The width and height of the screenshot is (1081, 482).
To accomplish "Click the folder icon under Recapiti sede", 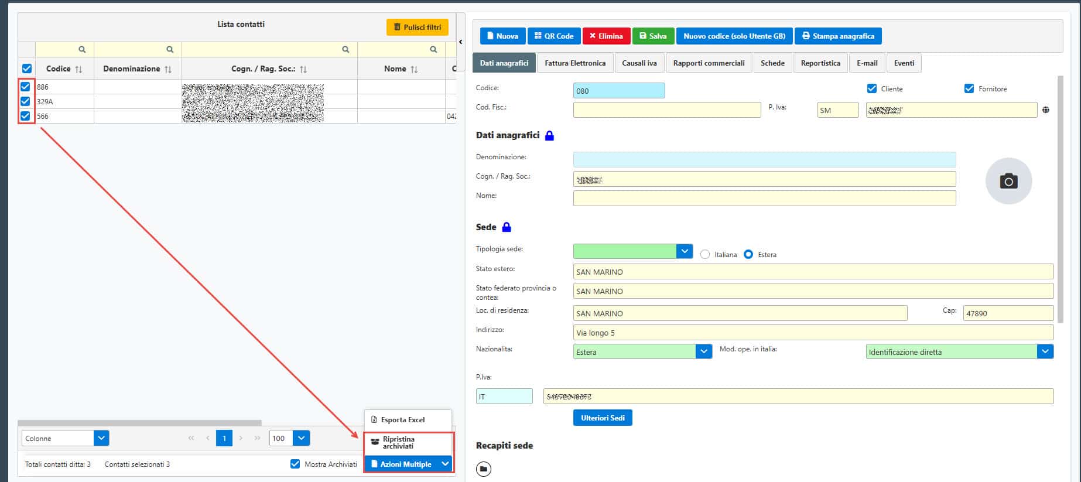I will pos(483,469).
